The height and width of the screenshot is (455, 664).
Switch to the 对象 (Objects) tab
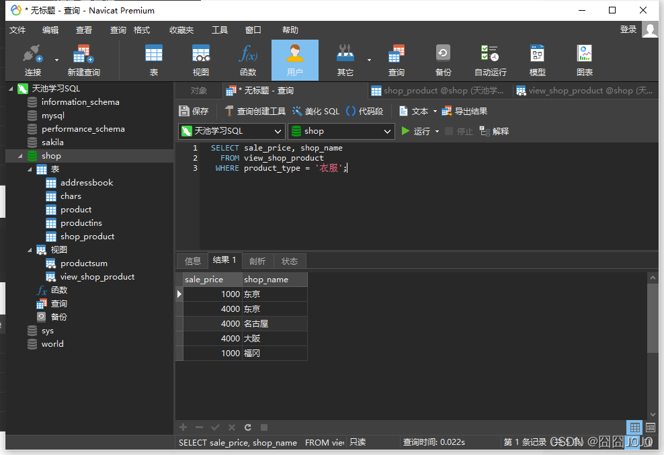click(199, 91)
